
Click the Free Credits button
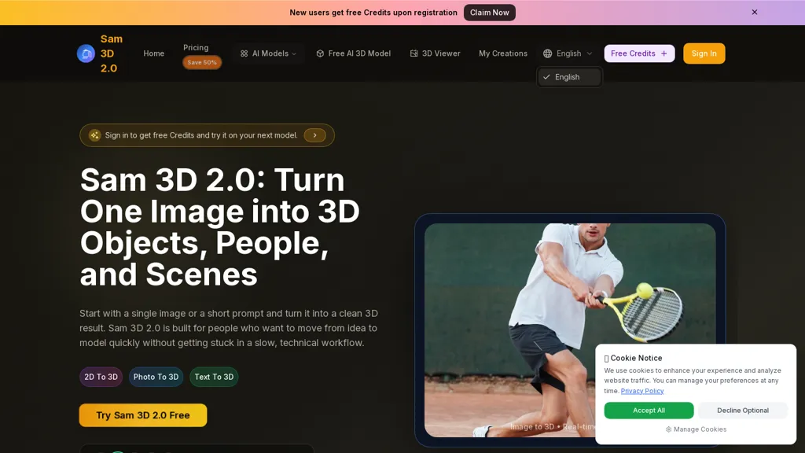click(x=639, y=53)
